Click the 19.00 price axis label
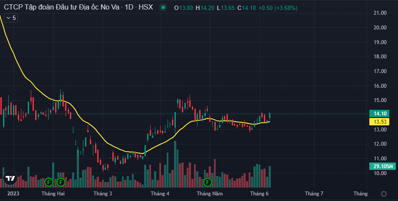Viewport: 398px width, 201px height. pos(380,42)
